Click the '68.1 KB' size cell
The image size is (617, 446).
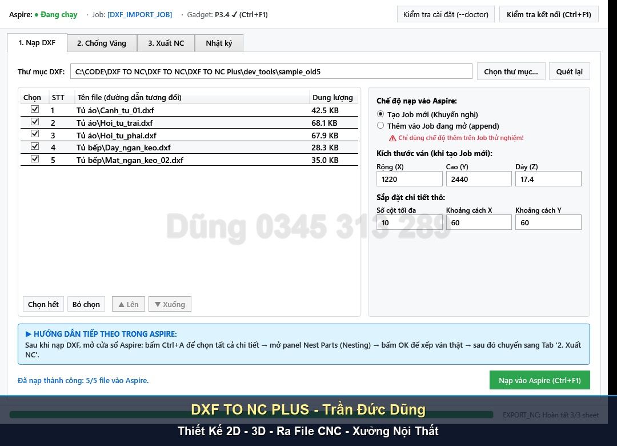(x=324, y=123)
